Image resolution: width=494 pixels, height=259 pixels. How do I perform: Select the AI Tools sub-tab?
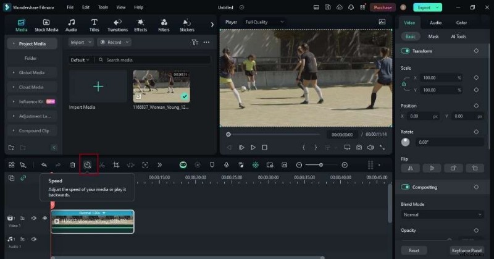[458, 36]
